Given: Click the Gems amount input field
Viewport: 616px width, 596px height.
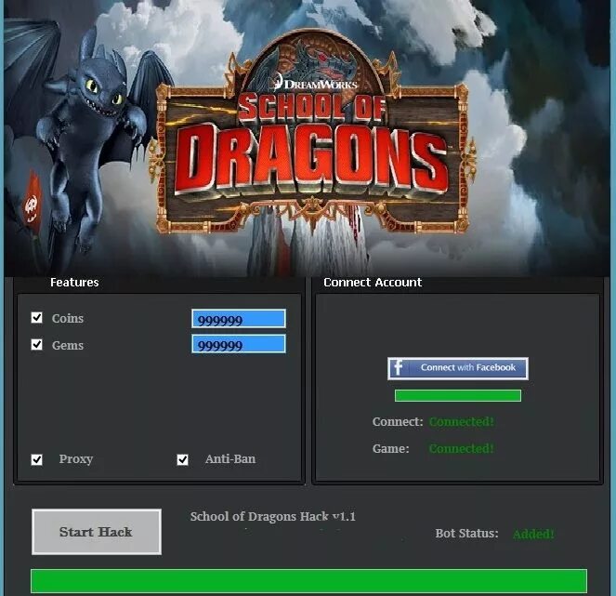Looking at the screenshot, I should pos(239,344).
